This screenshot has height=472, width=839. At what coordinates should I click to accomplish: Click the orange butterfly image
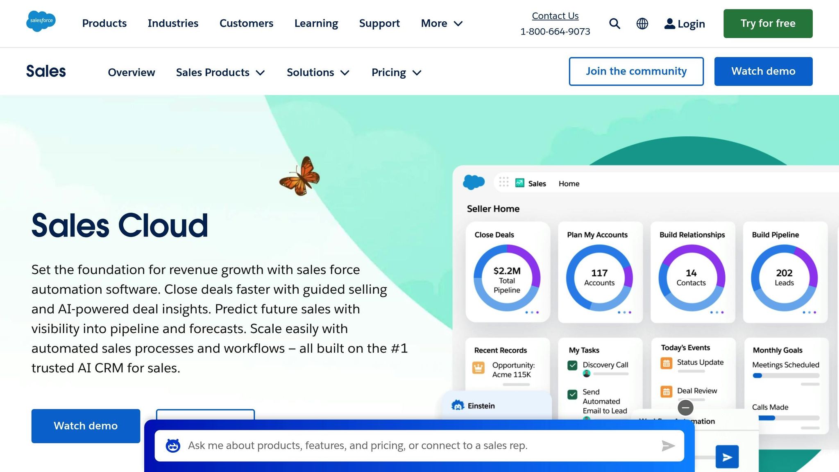300,176
